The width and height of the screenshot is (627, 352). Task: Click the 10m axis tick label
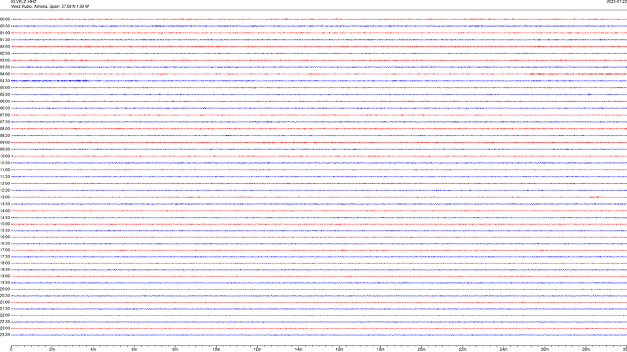coord(216,349)
